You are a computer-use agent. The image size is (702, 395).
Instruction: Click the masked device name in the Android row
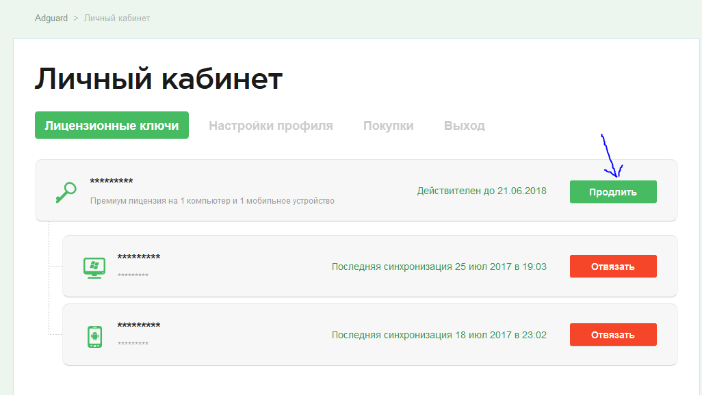click(139, 325)
